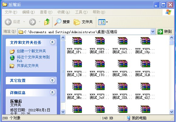176x122 pixels.
Task: Click file list scrollbar up arrow
Action: tap(171, 38)
